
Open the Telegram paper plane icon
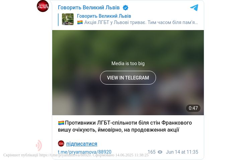[x=194, y=8]
